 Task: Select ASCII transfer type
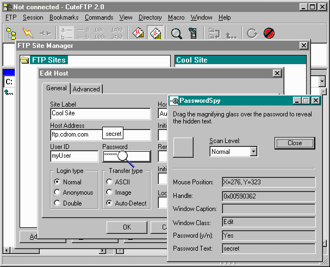tap(109, 182)
